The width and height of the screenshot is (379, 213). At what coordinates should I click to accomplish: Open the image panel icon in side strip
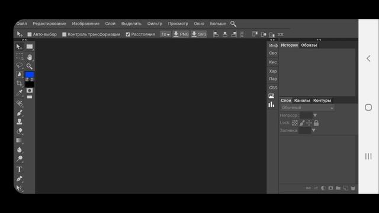[x=271, y=96]
